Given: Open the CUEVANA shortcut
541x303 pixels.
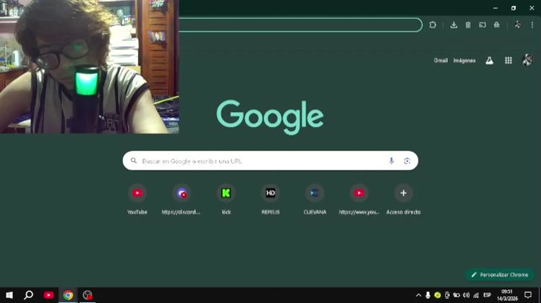Looking at the screenshot, I should coord(315,199).
